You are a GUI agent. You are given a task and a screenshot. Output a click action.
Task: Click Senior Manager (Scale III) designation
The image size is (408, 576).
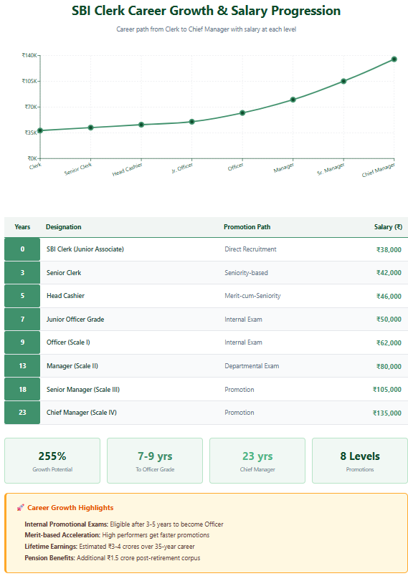pos(83,390)
